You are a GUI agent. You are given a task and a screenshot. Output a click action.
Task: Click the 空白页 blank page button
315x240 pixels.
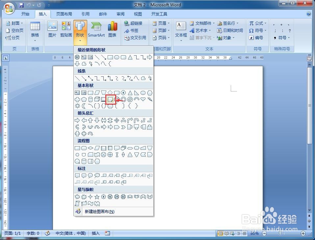click(14, 31)
